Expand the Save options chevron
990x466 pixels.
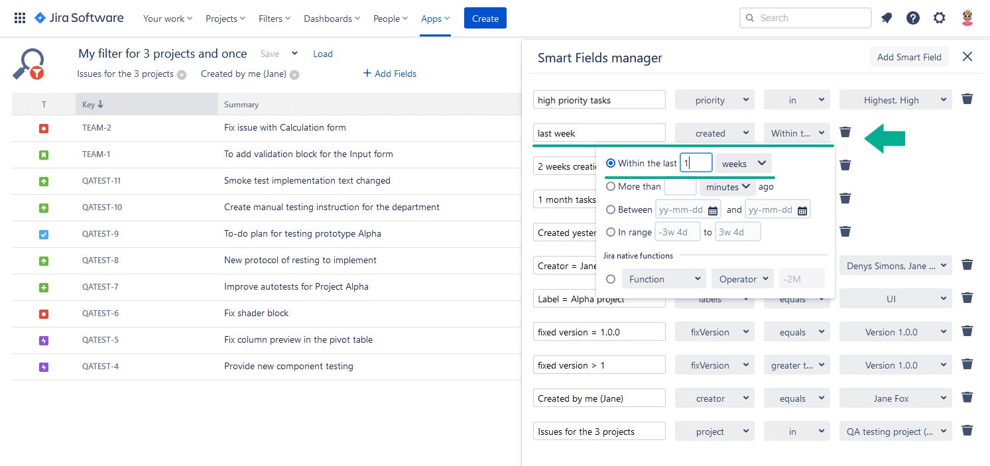tap(294, 53)
